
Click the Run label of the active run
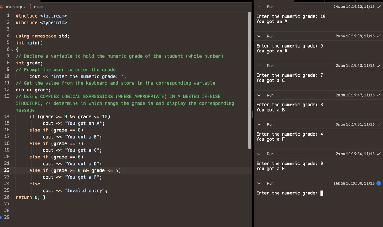coord(270,184)
